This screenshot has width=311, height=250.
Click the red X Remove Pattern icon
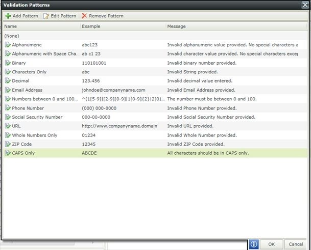84,16
